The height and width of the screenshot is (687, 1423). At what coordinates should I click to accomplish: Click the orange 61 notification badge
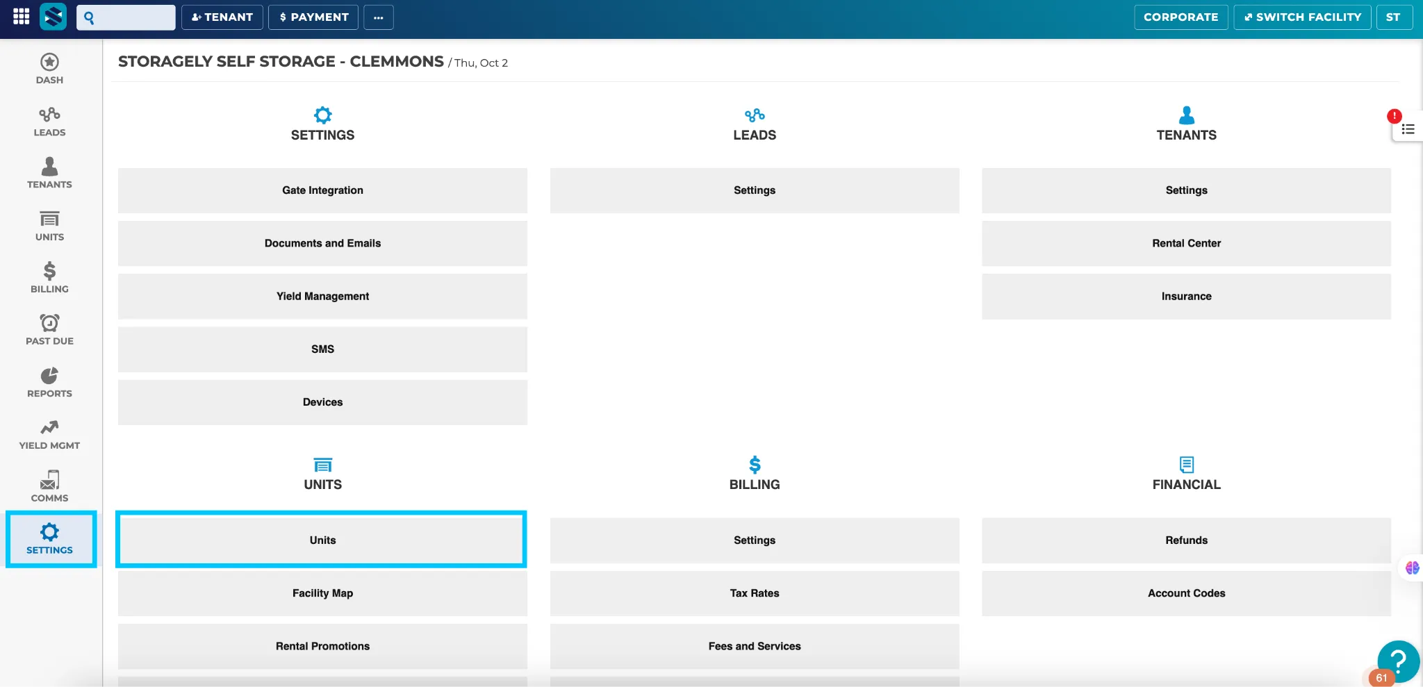click(x=1381, y=678)
